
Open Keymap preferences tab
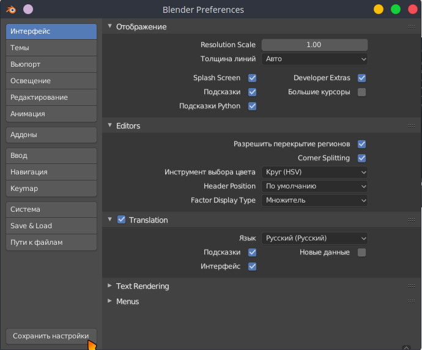[x=51, y=188]
